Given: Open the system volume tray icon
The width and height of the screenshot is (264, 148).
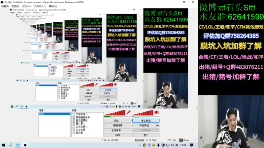Looking at the screenshot, I should 172,145.
